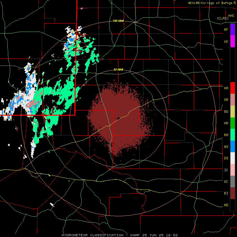Image resolution: width=237 pixels, height=237 pixels.
Task: Click the RA legend label
Action: point(226,135)
